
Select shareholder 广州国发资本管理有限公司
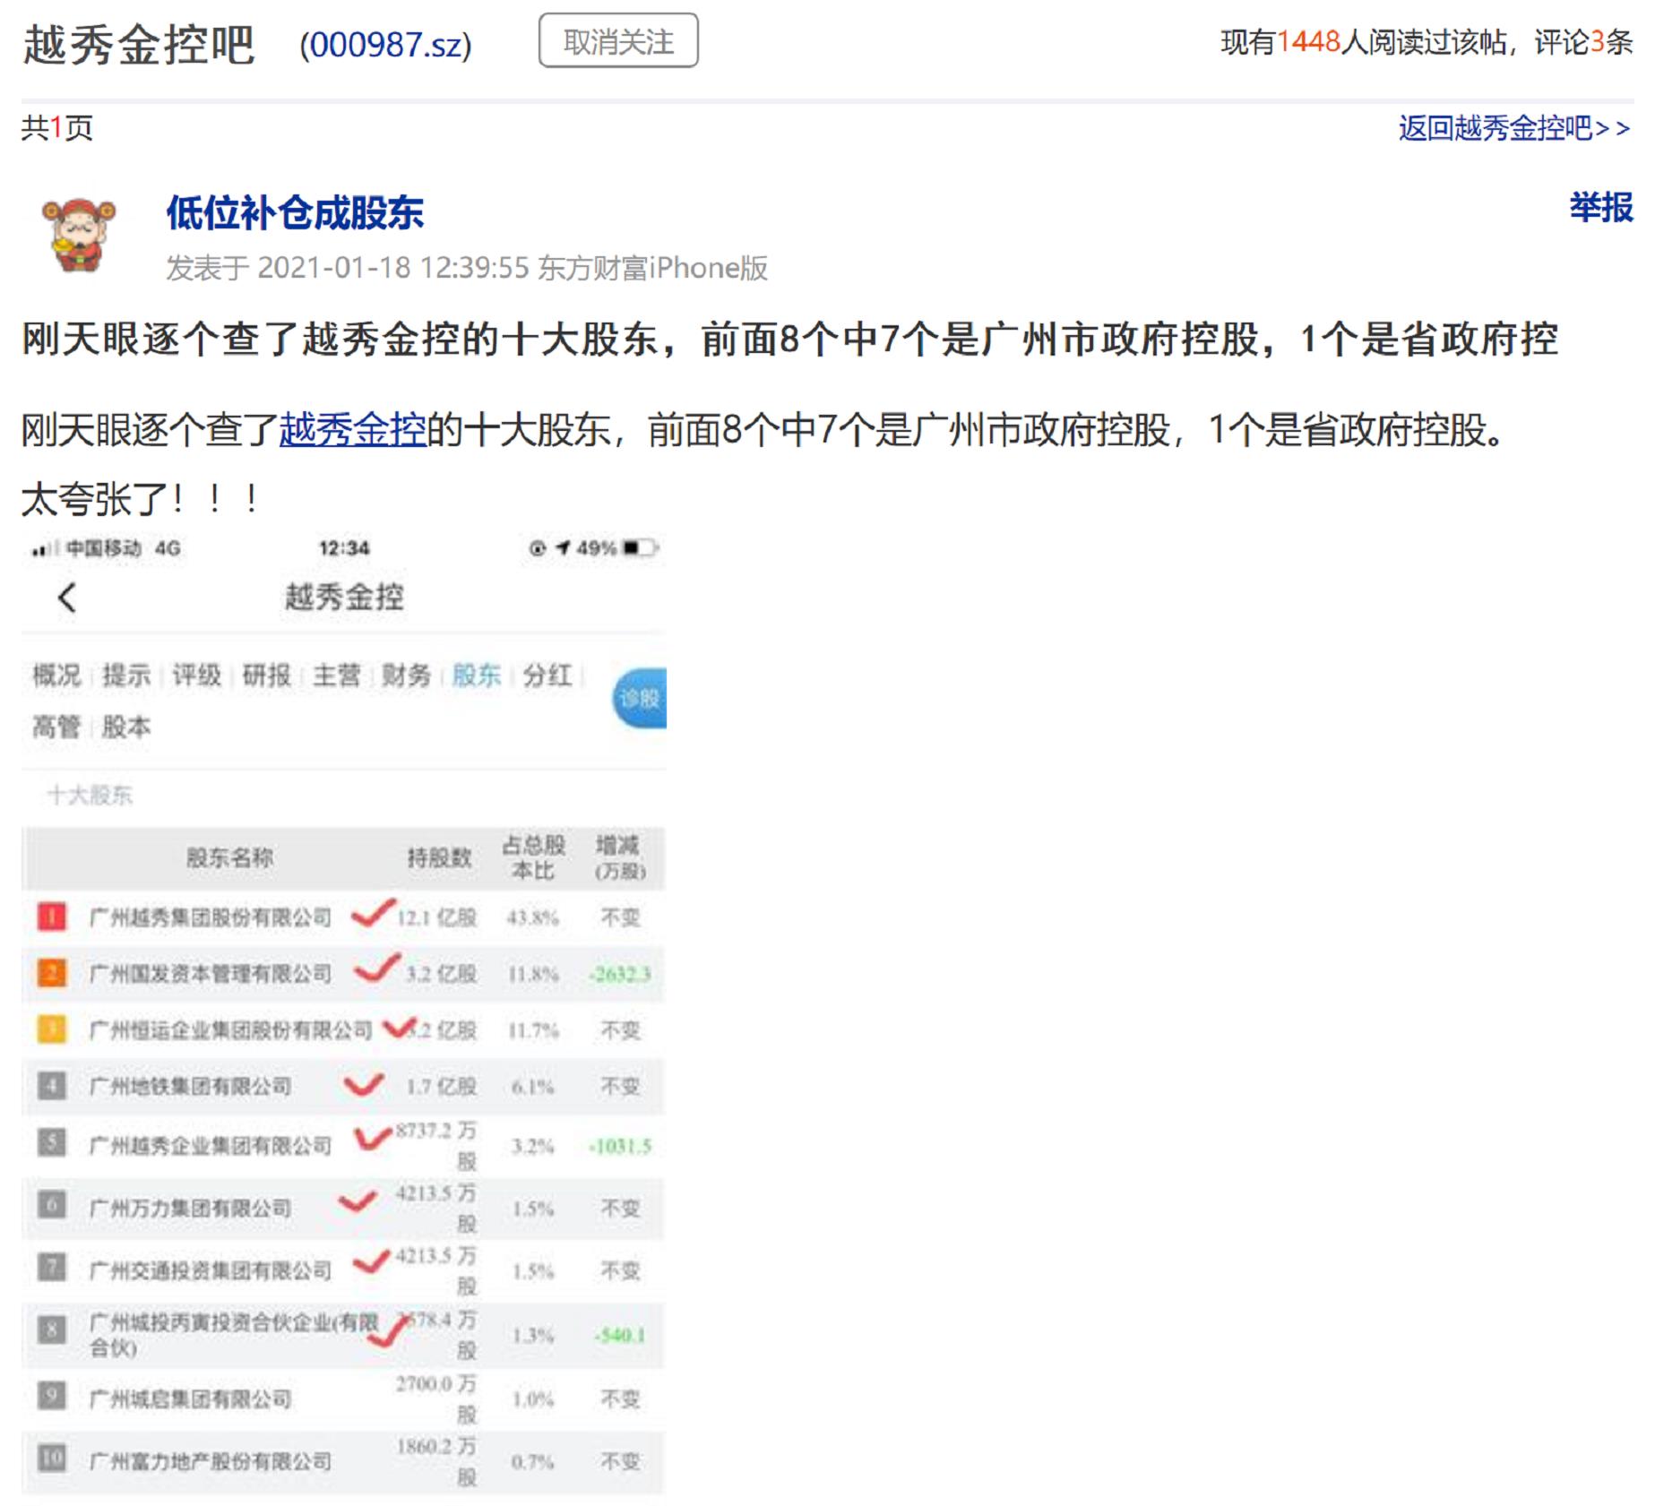pyautogui.click(x=211, y=974)
